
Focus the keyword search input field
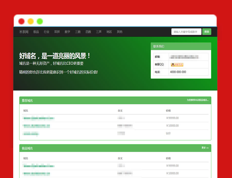(186, 32)
